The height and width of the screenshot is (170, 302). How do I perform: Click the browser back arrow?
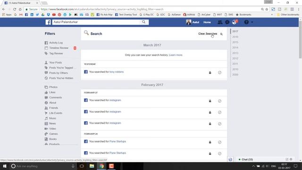click(x=4, y=9)
